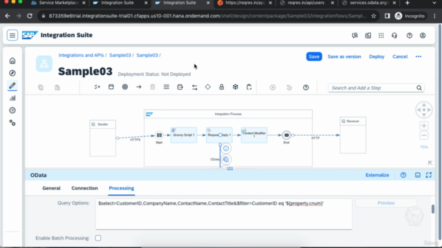Click the properties panel vertical scrollbar
Viewport: 442px width, 248px height.
click(x=433, y=209)
